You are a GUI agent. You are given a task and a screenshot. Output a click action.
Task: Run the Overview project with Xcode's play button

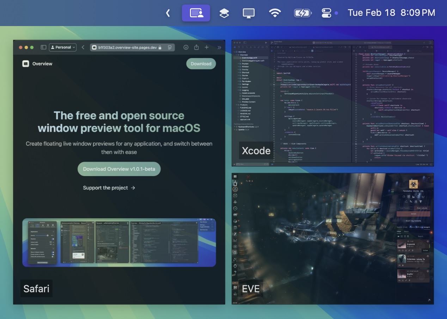266,43
